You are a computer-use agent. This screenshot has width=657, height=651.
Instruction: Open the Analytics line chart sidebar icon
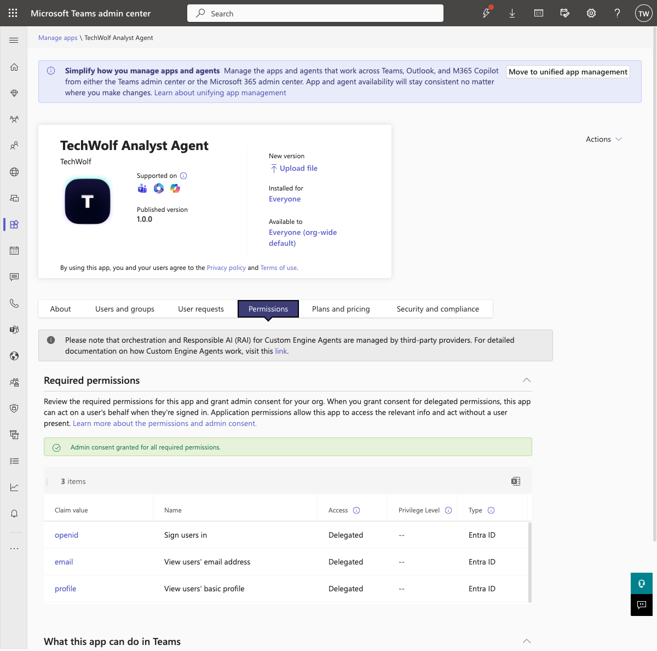[14, 487]
